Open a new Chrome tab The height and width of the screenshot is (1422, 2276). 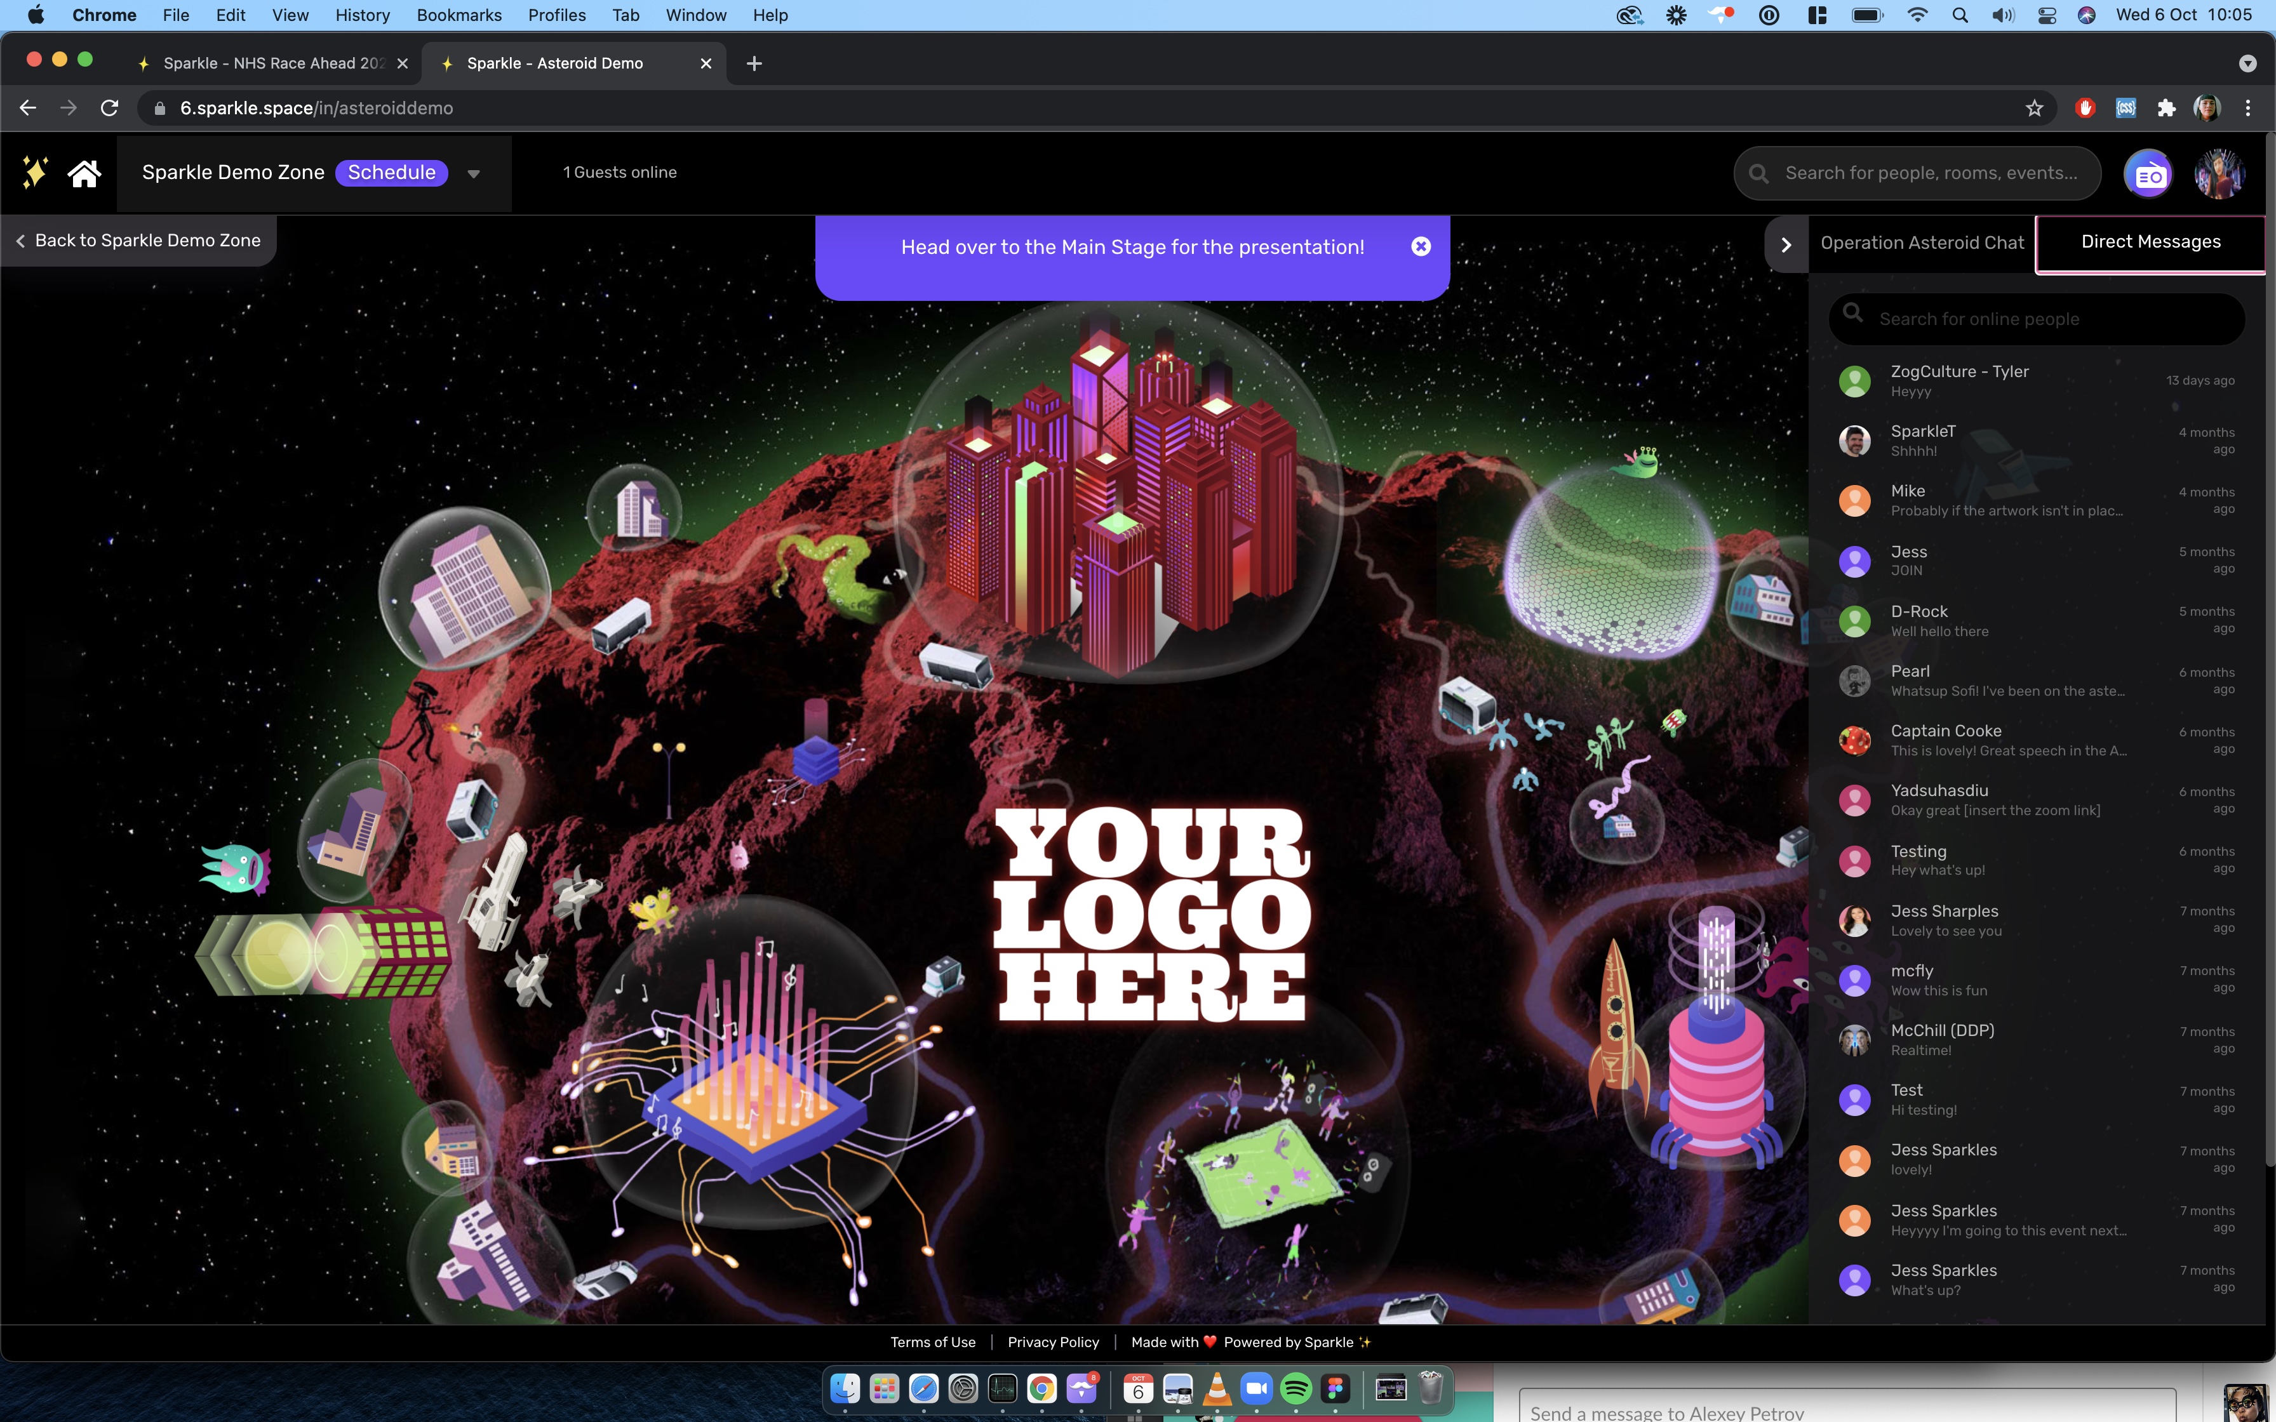(753, 63)
